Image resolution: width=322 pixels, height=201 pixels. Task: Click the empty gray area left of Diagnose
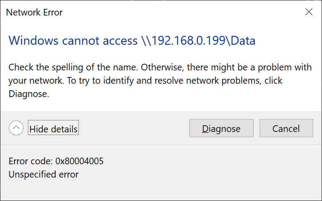tap(133, 128)
